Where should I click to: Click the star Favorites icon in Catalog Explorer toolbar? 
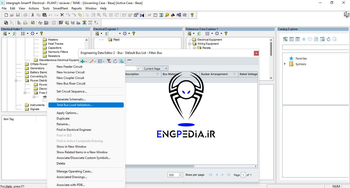click(x=304, y=39)
